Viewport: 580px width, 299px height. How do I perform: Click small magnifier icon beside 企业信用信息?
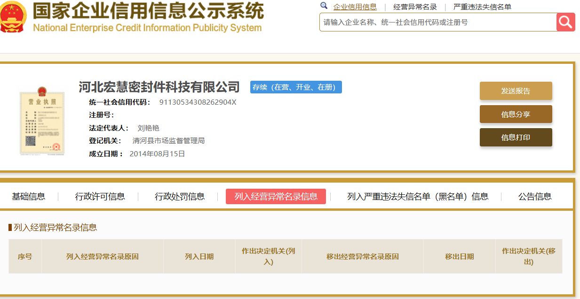[324, 6]
